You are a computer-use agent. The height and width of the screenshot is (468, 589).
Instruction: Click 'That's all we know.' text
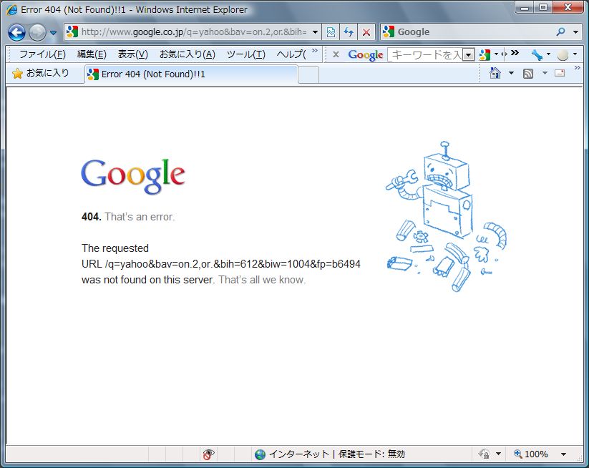coord(262,280)
